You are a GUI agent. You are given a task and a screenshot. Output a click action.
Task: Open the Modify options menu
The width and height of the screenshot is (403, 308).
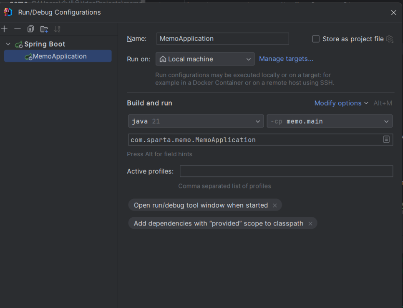[341, 103]
